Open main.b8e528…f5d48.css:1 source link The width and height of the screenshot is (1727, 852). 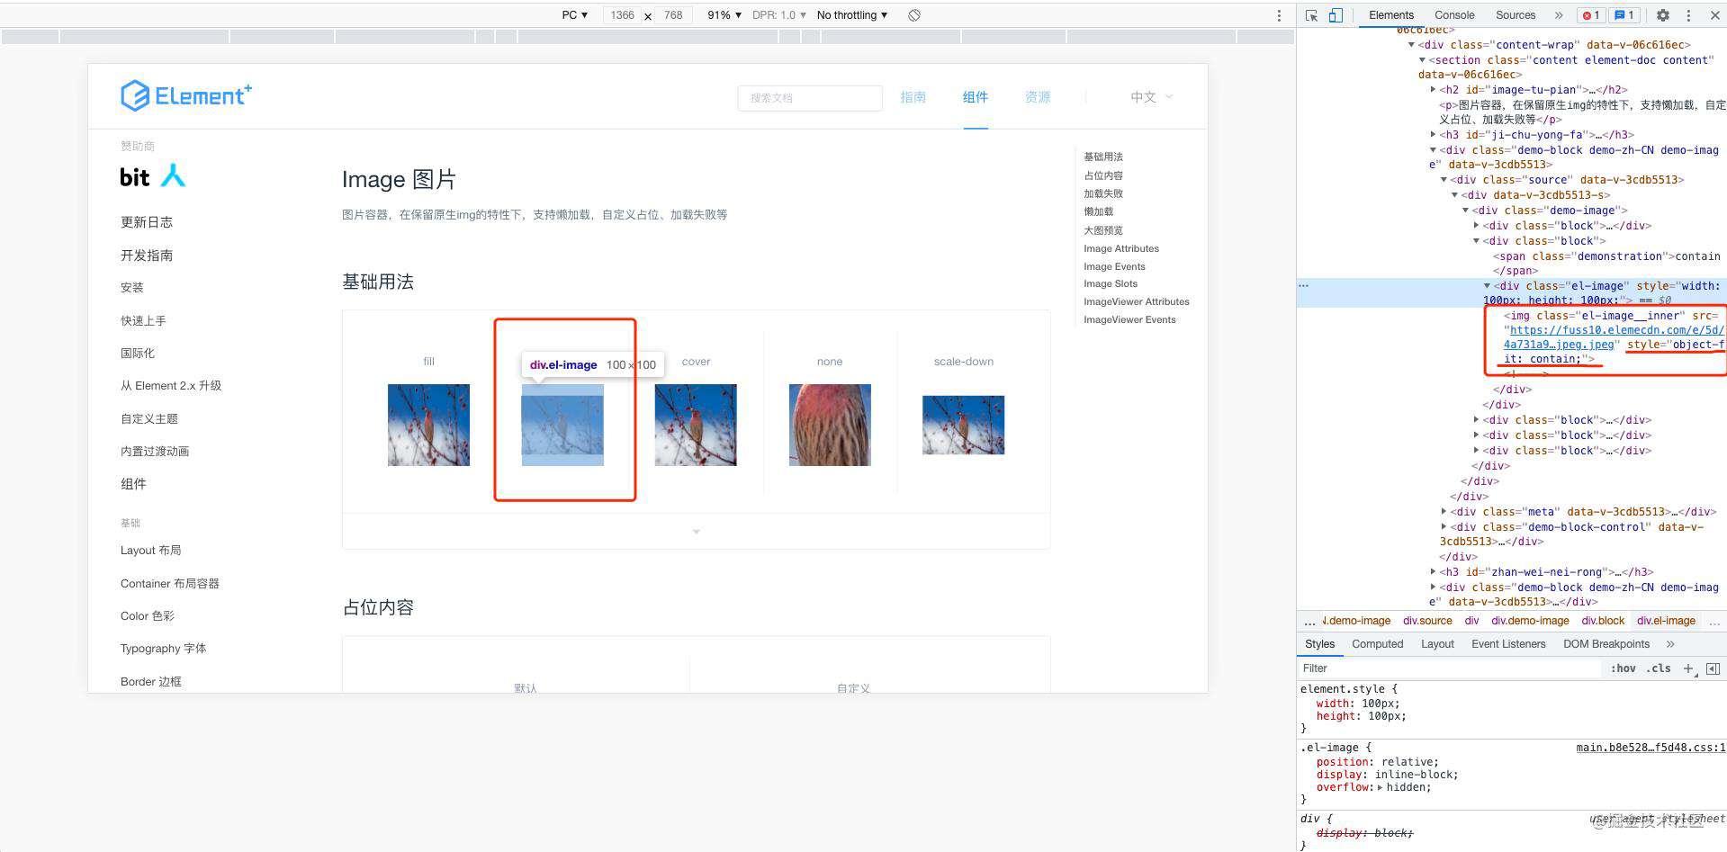[x=1651, y=748]
